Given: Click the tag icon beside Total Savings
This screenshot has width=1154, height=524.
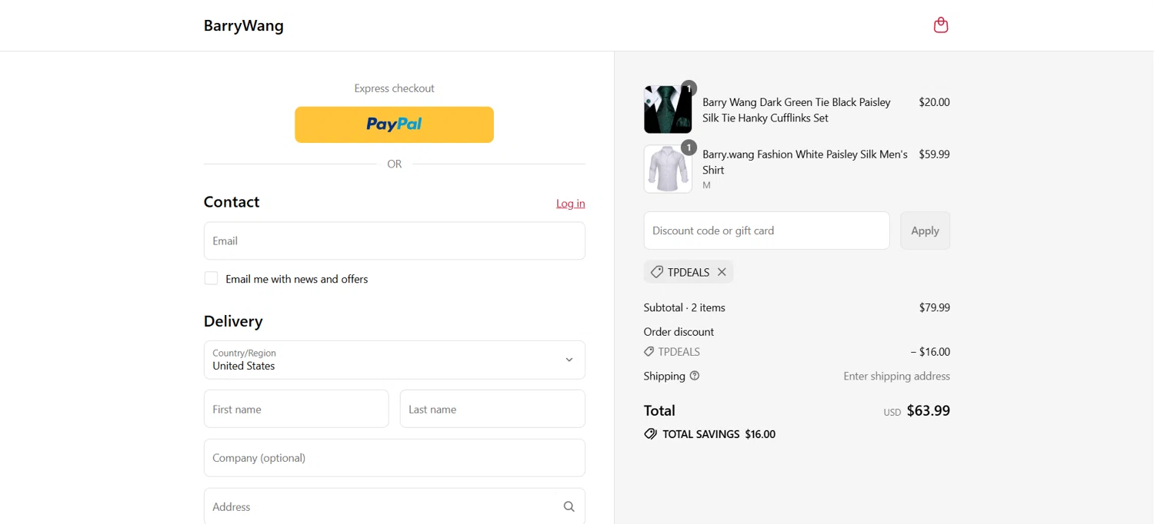Looking at the screenshot, I should [650, 434].
